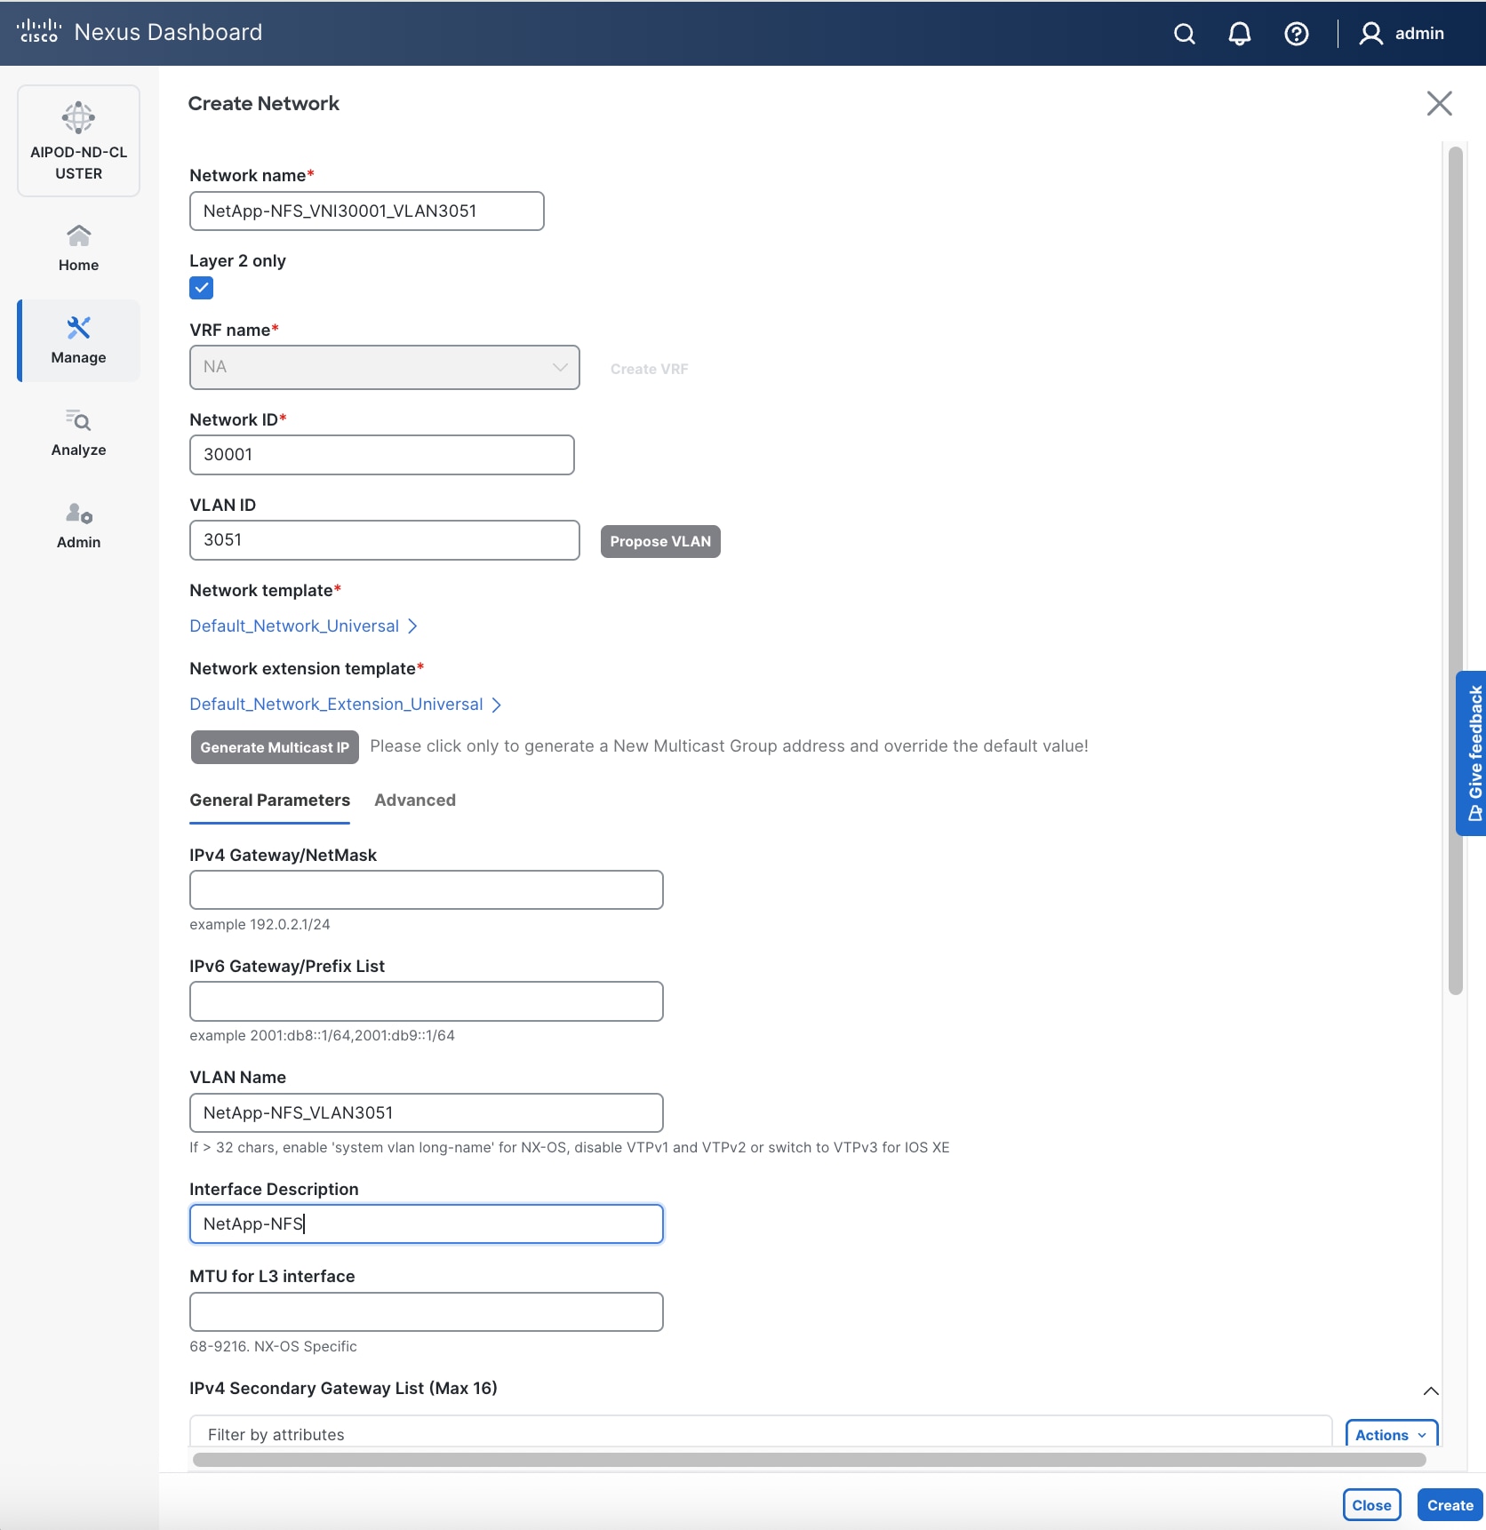Click the Cisco Nexus Dashboard logo
This screenshot has height=1530, width=1486.
pos(139,32)
